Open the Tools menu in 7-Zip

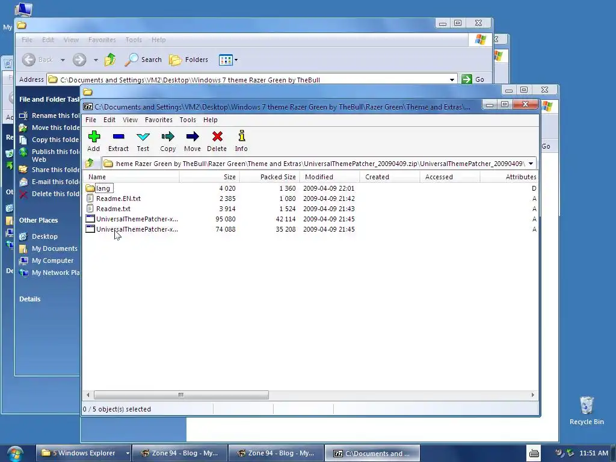tap(188, 120)
